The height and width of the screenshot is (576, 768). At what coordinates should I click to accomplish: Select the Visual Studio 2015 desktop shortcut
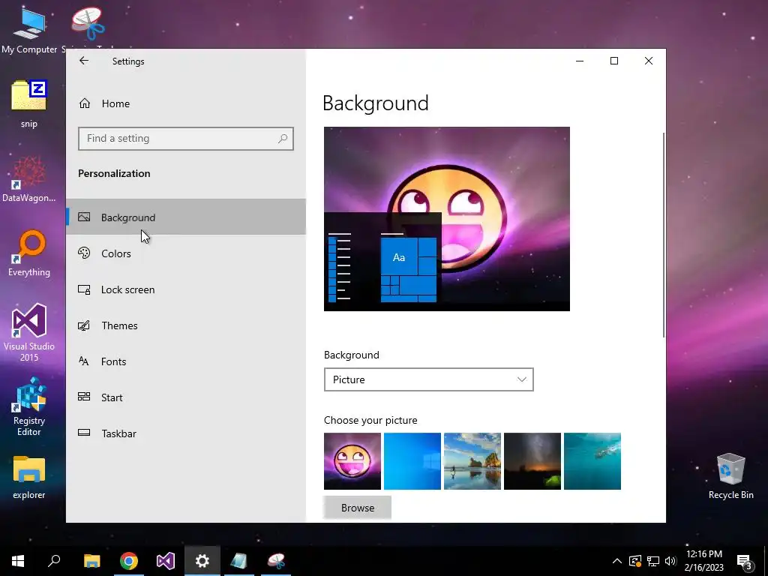[x=29, y=332]
